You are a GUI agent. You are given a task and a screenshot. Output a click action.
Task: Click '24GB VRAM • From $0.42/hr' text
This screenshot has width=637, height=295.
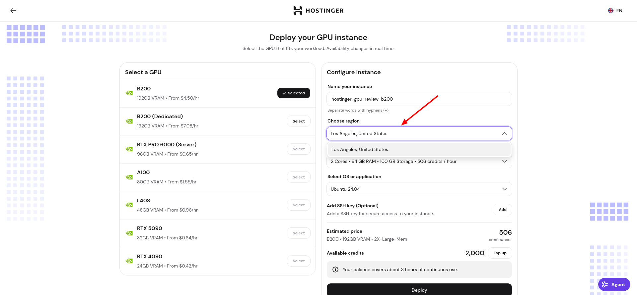pos(167,266)
